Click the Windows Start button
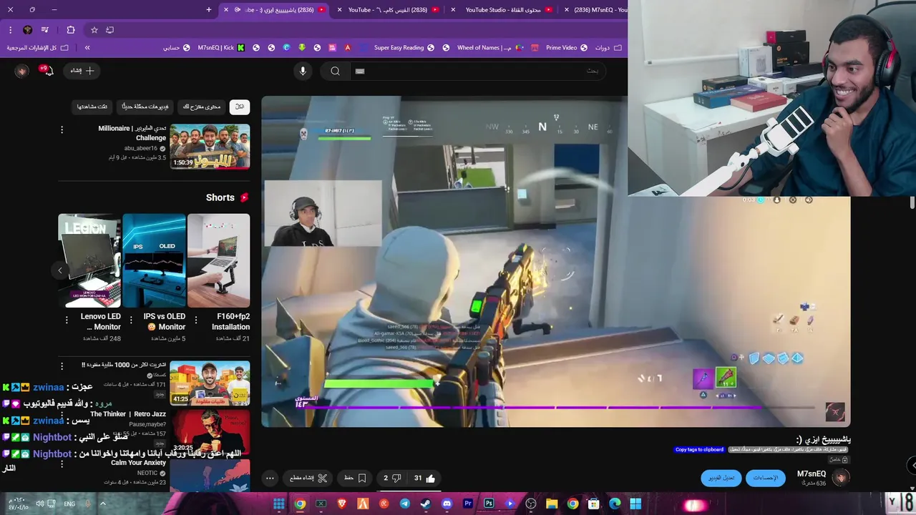The height and width of the screenshot is (515, 916). (635, 504)
